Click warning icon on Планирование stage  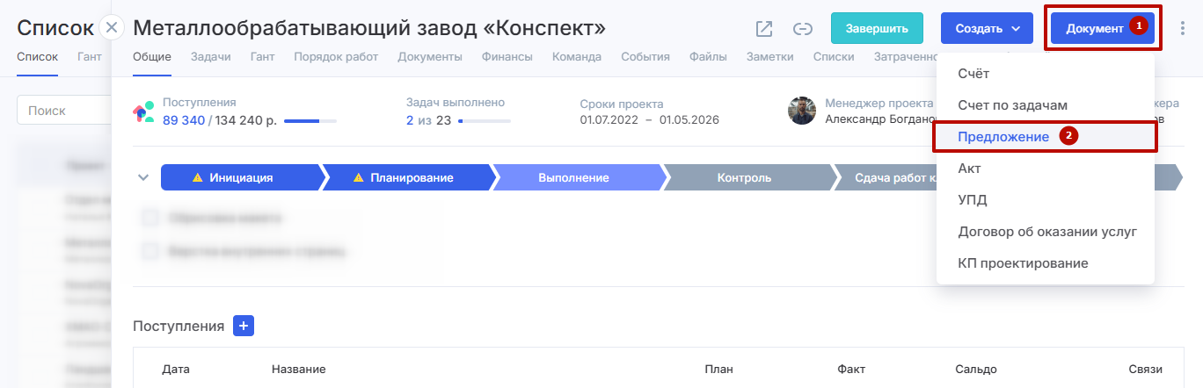358,178
